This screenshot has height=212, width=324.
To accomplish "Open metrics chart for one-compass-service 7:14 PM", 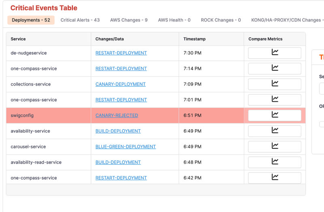I will coord(275,69).
